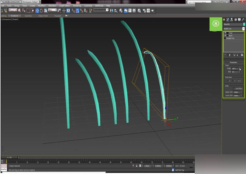The height and width of the screenshot is (174, 246).
Task: Open the Modifiers menu
Action: [x=41, y=6]
